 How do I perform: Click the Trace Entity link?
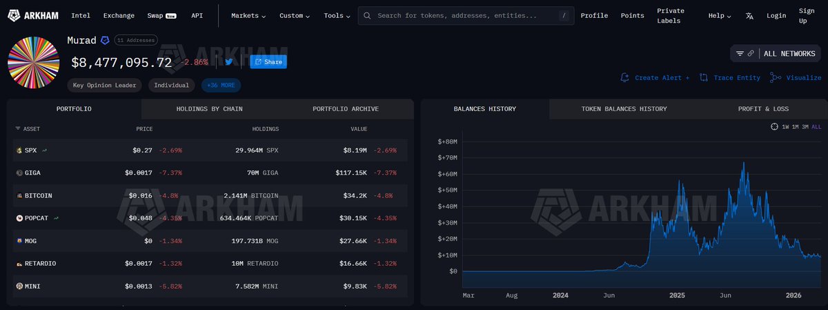click(737, 78)
